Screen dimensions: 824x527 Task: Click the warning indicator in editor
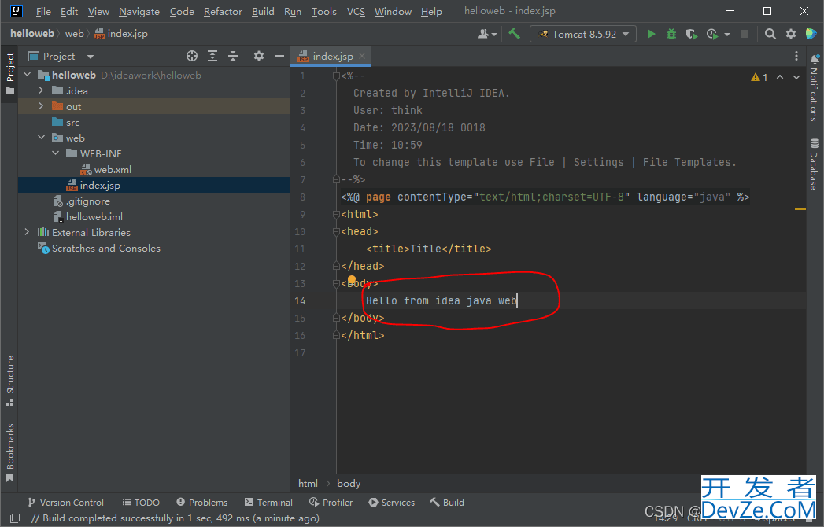pos(759,77)
